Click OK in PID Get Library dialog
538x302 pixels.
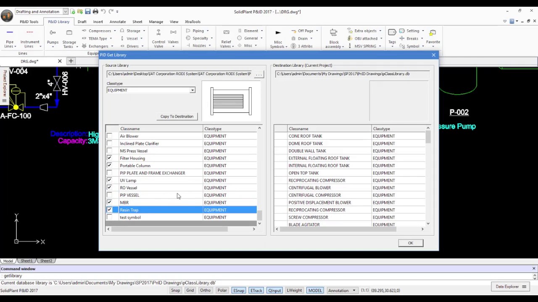pos(411,243)
